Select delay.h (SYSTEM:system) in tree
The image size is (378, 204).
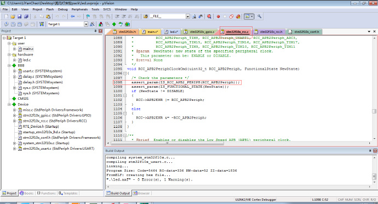point(43,82)
